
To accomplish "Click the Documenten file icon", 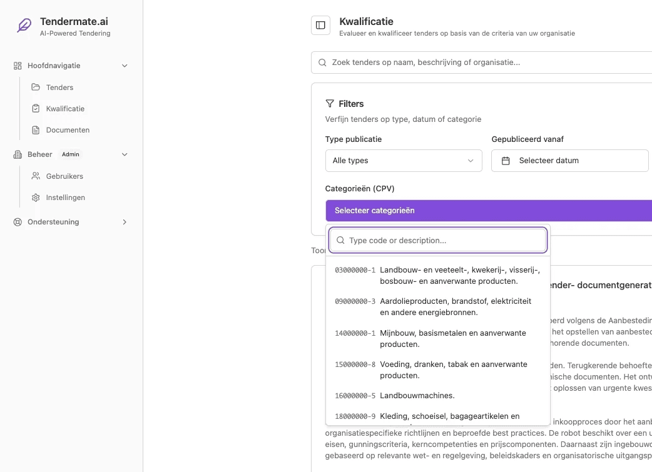I will click(x=36, y=130).
